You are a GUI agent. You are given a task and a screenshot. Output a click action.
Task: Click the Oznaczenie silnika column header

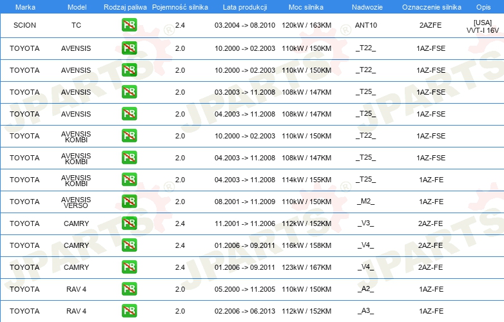pos(431,7)
